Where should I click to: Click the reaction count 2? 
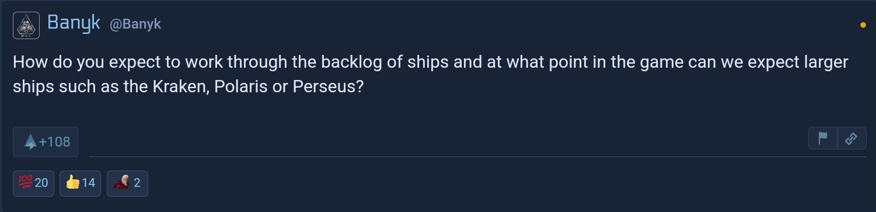click(x=137, y=183)
